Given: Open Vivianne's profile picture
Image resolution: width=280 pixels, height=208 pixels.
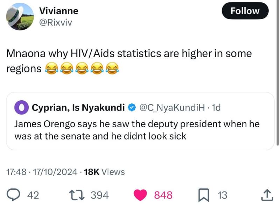Looking at the screenshot, I should point(20,16).
